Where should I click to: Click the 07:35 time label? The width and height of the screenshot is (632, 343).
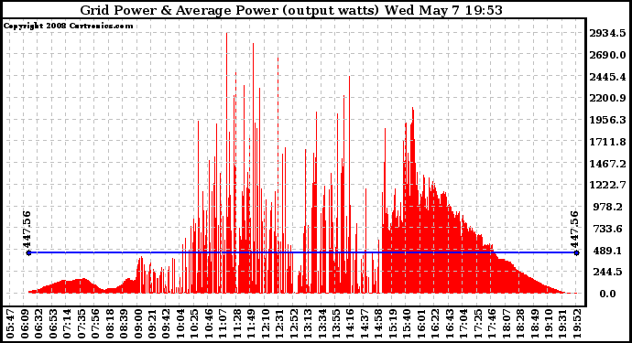pyautogui.click(x=81, y=324)
